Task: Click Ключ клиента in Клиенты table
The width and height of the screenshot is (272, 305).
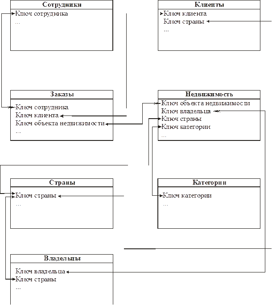Action: [x=185, y=14]
